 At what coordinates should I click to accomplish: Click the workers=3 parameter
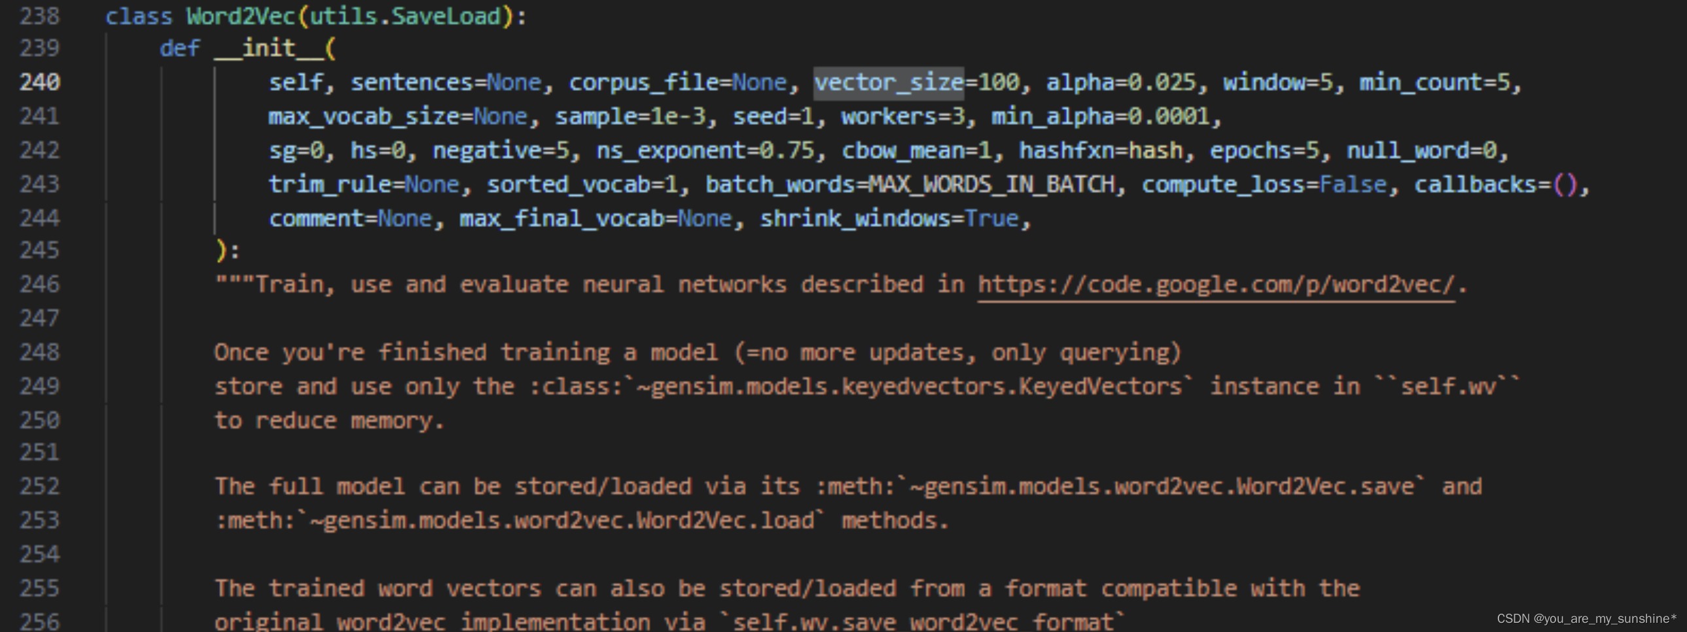tap(902, 116)
